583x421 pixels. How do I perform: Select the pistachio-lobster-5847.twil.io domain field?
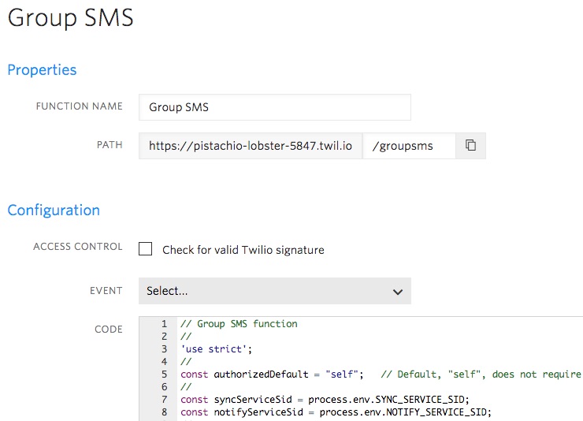click(x=251, y=146)
